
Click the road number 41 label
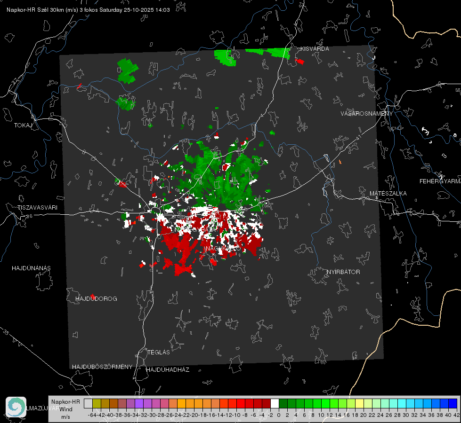click(x=358, y=137)
